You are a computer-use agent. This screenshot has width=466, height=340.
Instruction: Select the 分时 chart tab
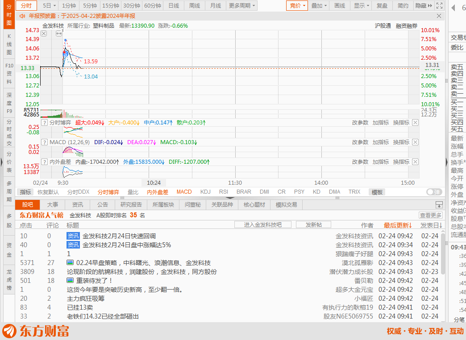click(26, 6)
